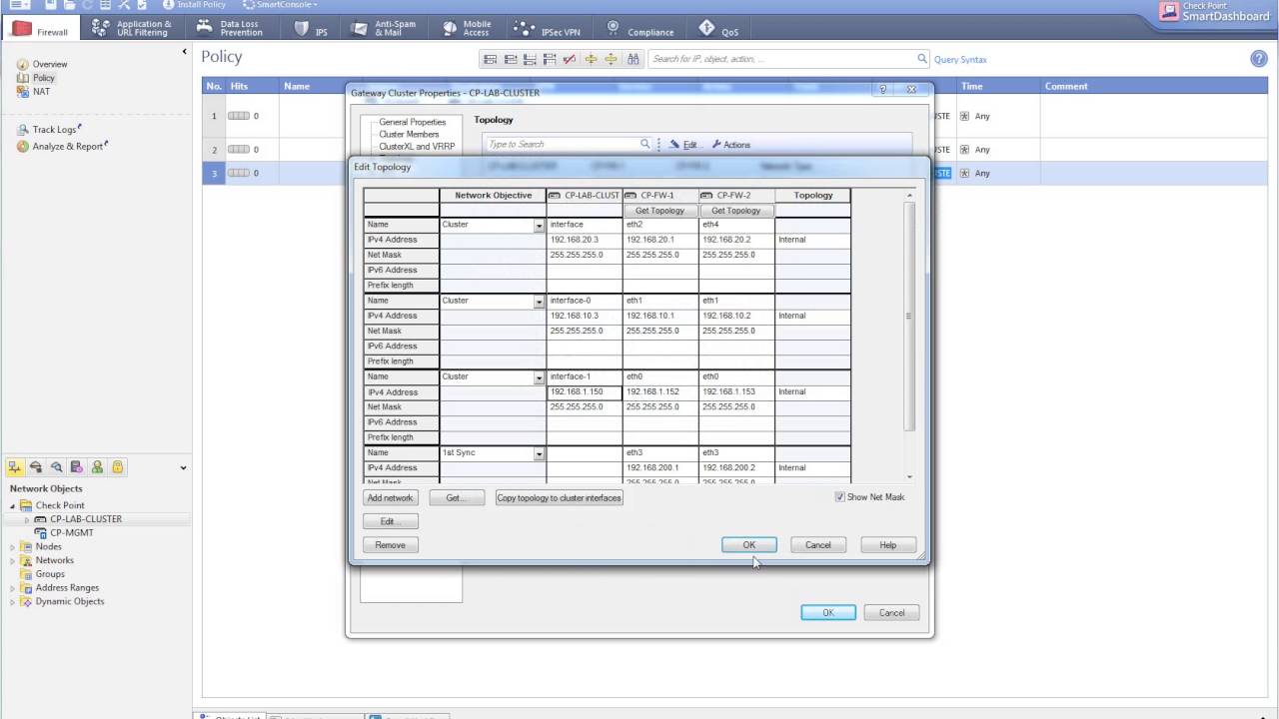This screenshot has width=1279, height=719.
Task: Select the Resources objects tree icon
Action: [x=56, y=467]
